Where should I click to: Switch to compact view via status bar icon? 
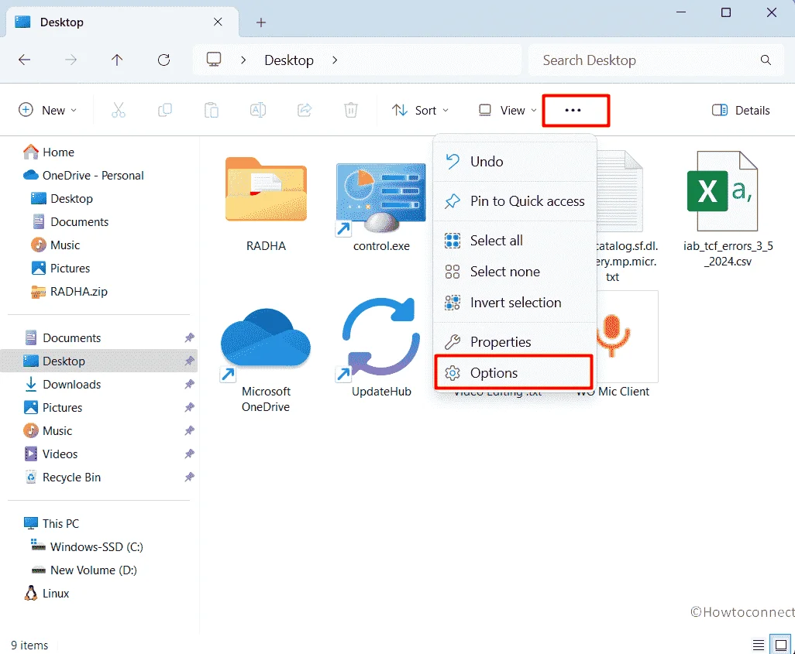click(780, 644)
